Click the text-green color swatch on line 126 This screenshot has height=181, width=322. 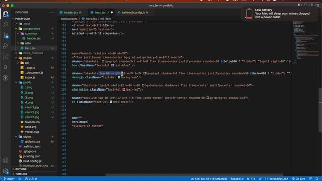119,77
